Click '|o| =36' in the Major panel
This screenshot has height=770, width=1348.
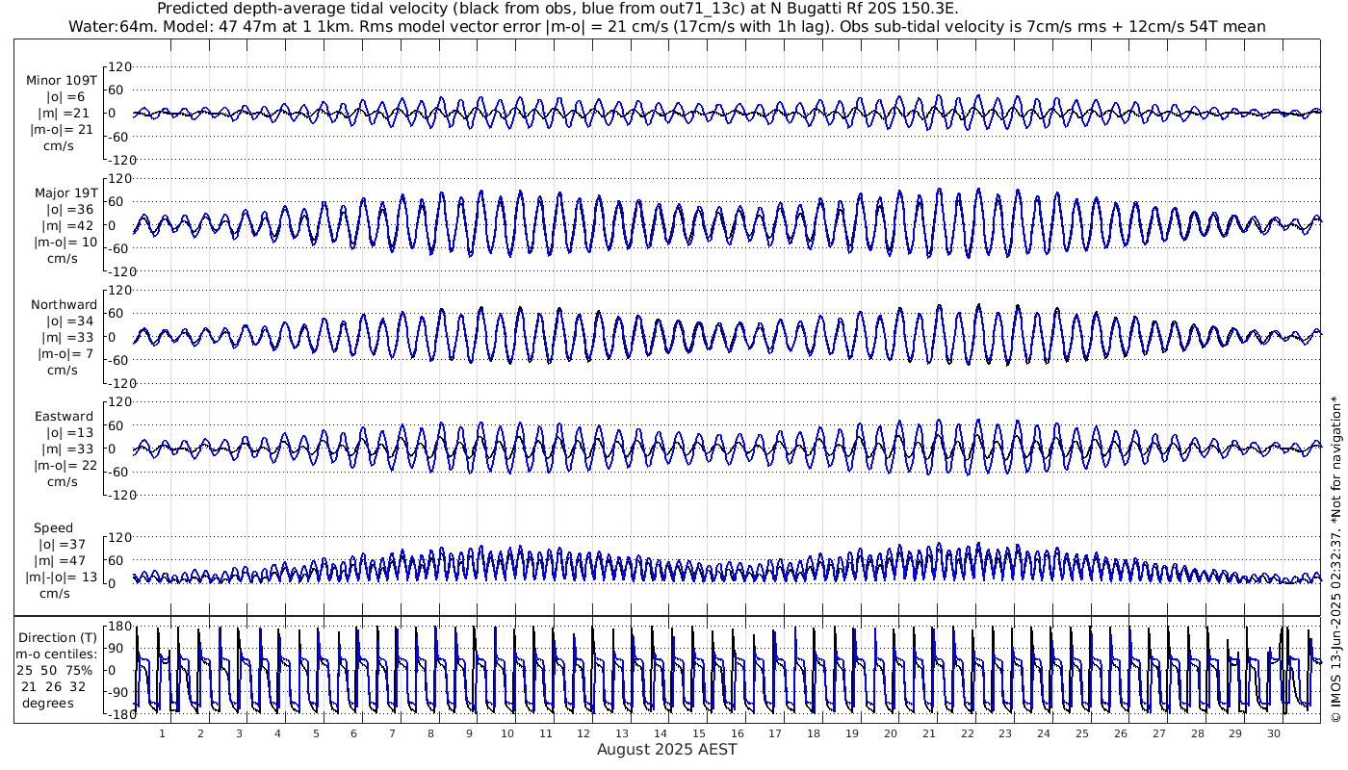(x=65, y=209)
